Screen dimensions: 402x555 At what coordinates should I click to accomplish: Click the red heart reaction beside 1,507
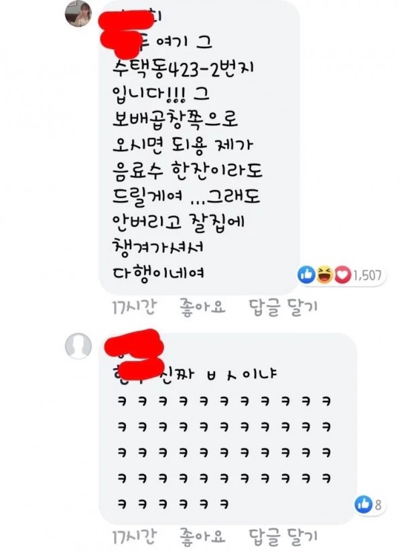(342, 275)
